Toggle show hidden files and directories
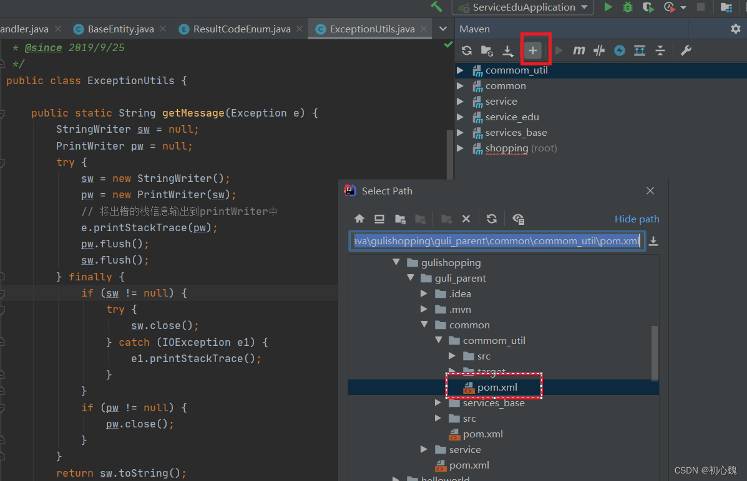The width and height of the screenshot is (747, 481). click(518, 219)
